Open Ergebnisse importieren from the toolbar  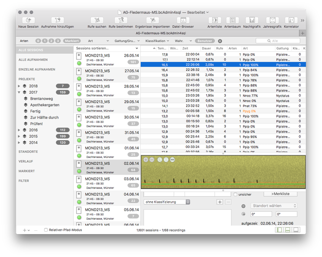152,20
